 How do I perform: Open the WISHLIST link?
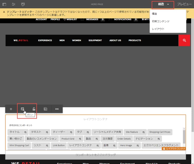(x=70, y=19)
